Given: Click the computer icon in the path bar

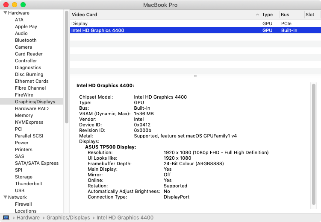Looking at the screenshot, I should point(6,218).
